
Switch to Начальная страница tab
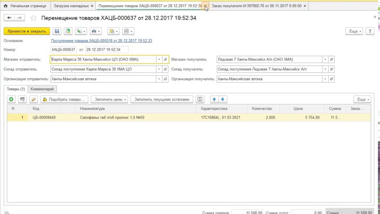tap(25, 6)
